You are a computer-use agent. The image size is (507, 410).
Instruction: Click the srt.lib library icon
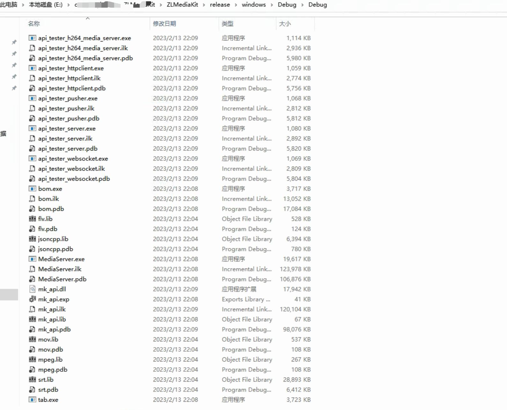(32, 379)
